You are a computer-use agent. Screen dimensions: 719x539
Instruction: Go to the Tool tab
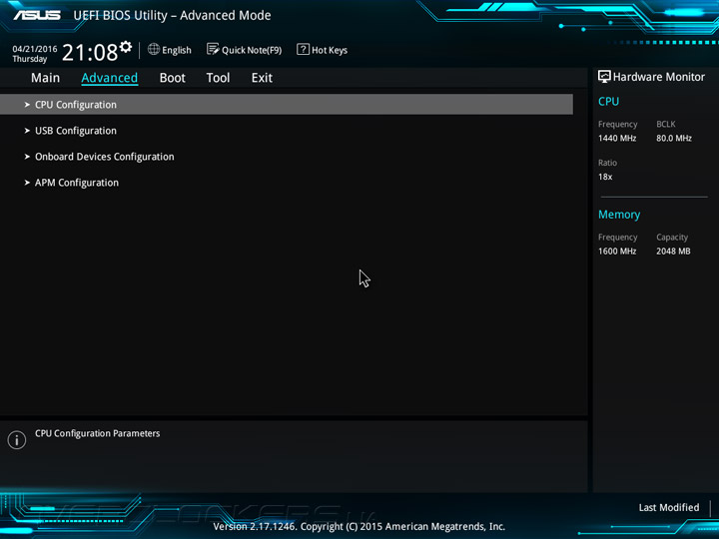218,78
